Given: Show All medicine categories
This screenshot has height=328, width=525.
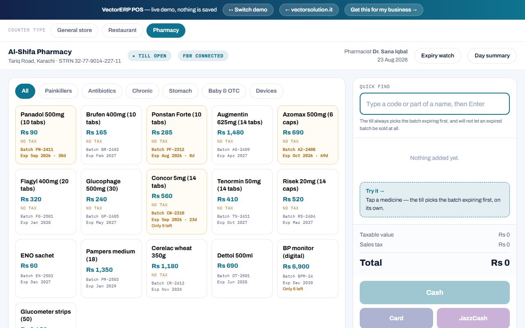Looking at the screenshot, I should click(x=25, y=91).
